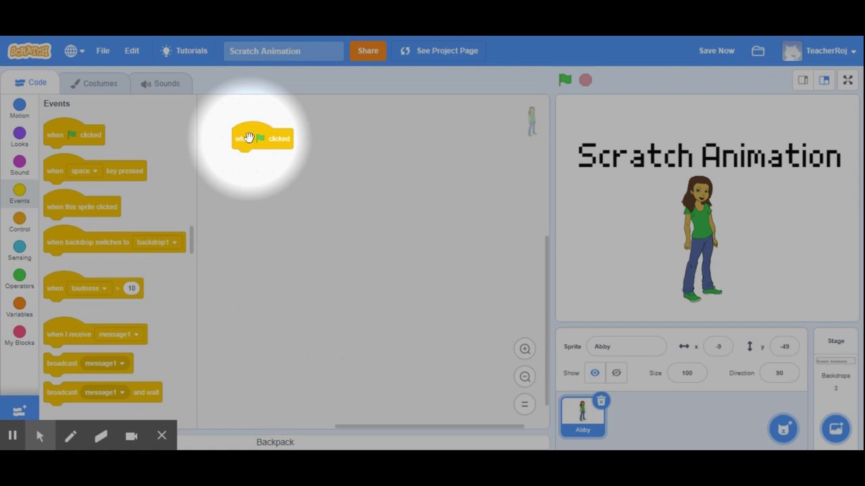Click Save Now

pyautogui.click(x=716, y=51)
